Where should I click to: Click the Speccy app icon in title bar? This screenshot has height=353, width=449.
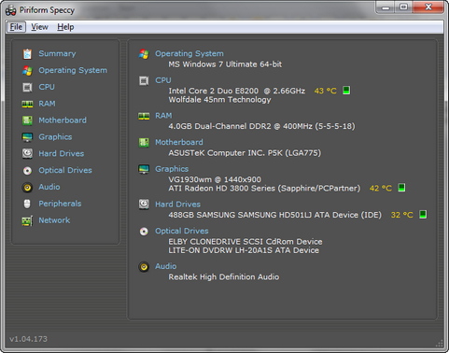tap(10, 10)
